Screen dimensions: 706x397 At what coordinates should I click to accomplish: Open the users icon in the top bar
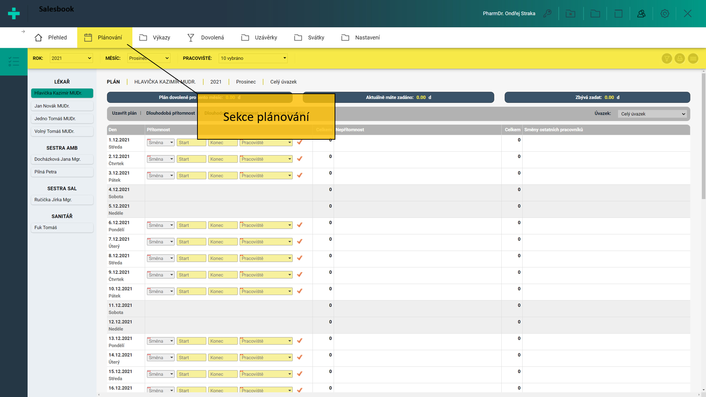pos(641,14)
